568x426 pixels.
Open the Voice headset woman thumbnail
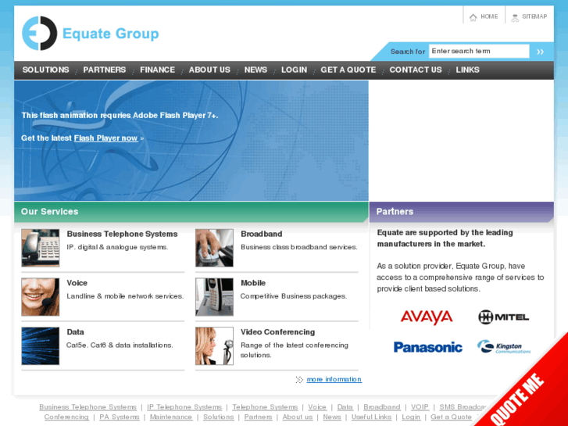[40, 297]
